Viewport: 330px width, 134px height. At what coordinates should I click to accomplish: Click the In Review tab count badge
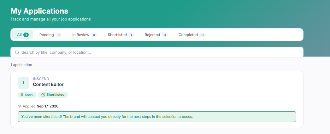point(94,35)
